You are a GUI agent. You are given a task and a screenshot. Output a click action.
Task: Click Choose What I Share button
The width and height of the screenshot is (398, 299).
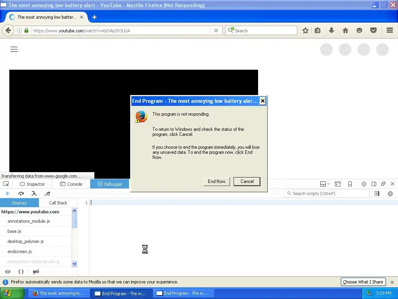pos(363,282)
